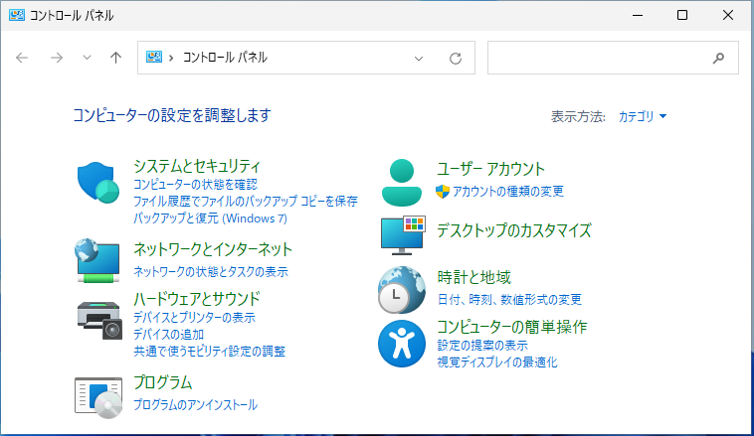This screenshot has width=754, height=436.
Task: Click the コンピューターの簡単操作 accessibility icon
Action: [x=402, y=344]
